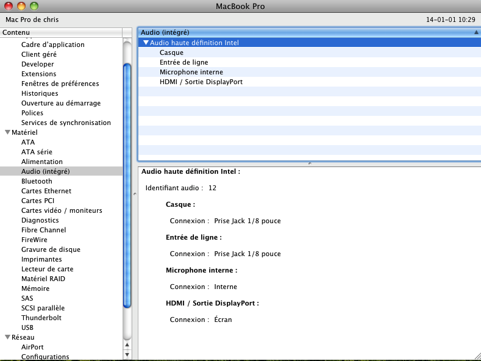Click the Mac Pro de chris label
This screenshot has height=361, width=481.
(x=32, y=20)
